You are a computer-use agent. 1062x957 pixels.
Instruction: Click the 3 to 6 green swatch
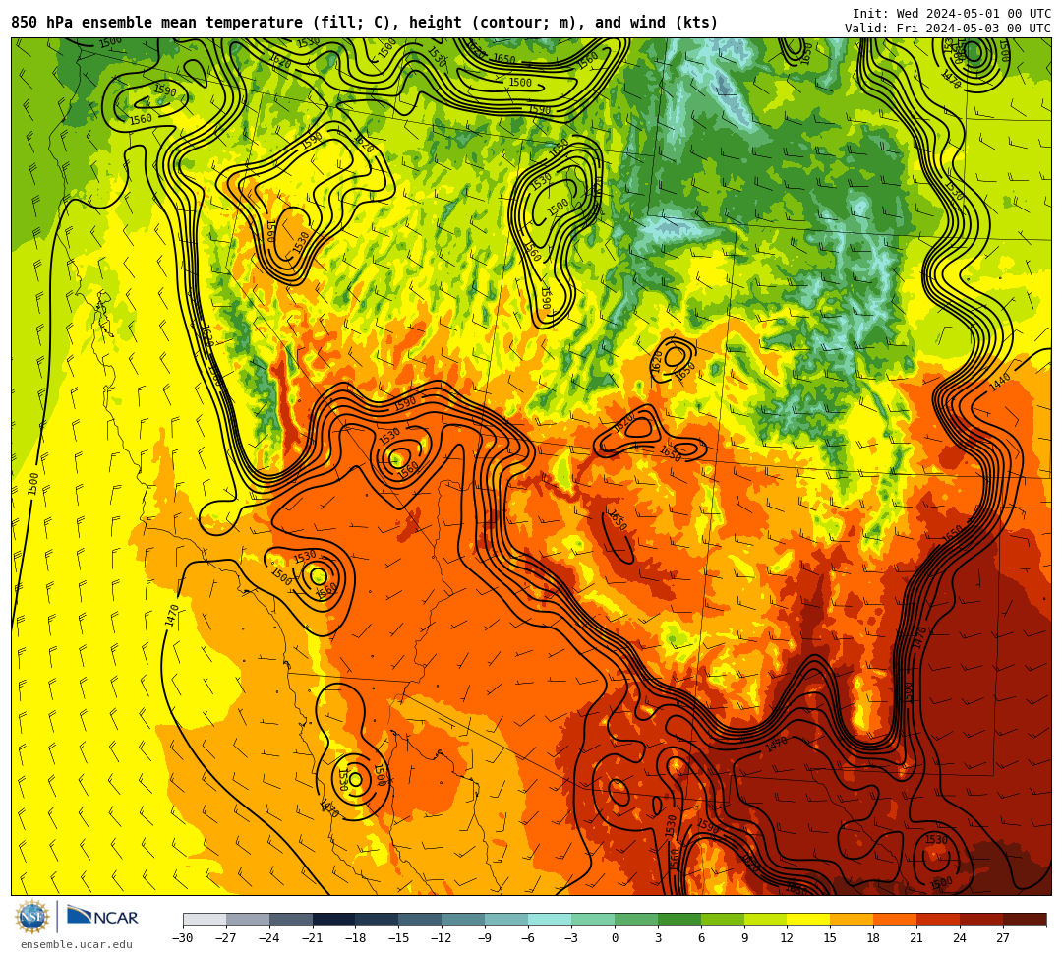click(x=679, y=919)
